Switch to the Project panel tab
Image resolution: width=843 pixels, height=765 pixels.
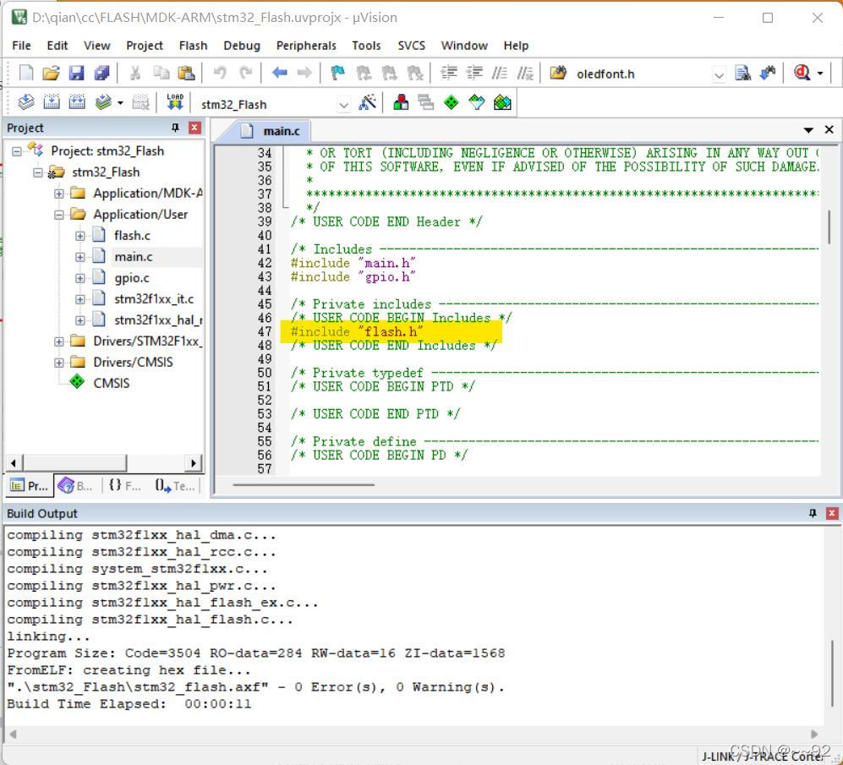[x=30, y=486]
